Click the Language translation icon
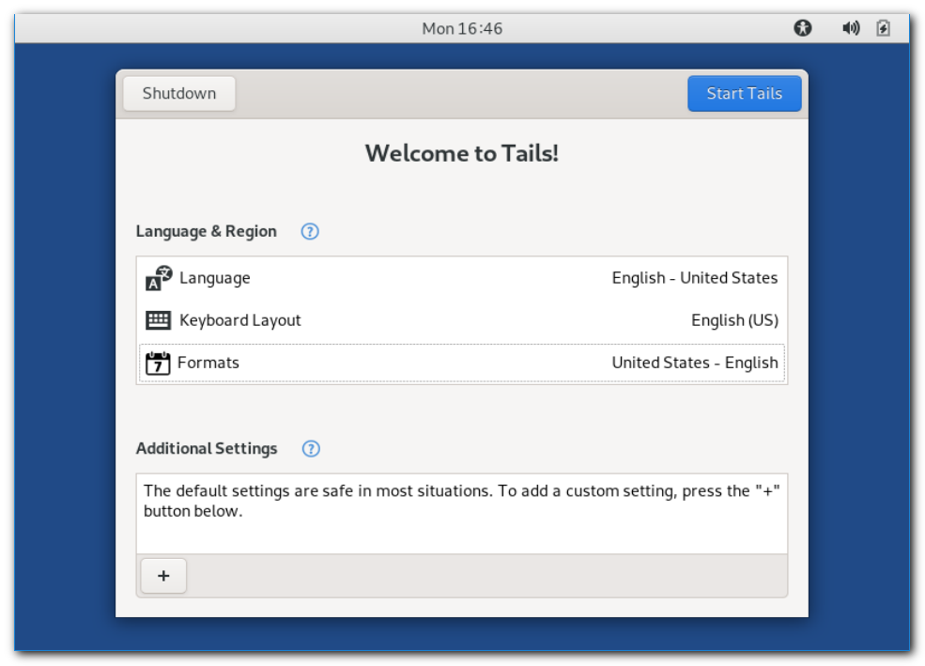This screenshot has height=666, width=925. (159, 278)
